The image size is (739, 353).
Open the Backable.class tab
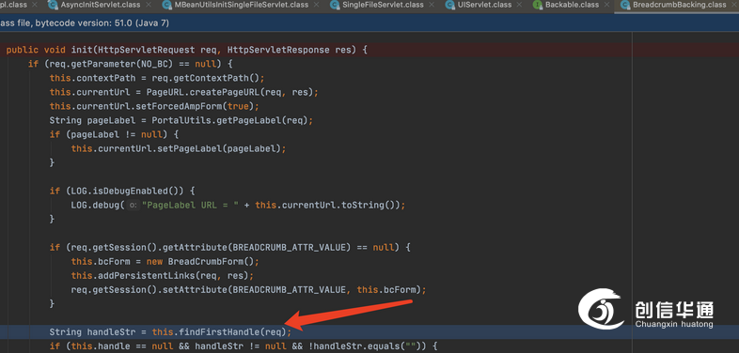click(x=573, y=6)
